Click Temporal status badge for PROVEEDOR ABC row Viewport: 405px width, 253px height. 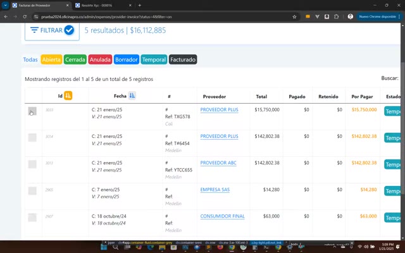pos(392,164)
